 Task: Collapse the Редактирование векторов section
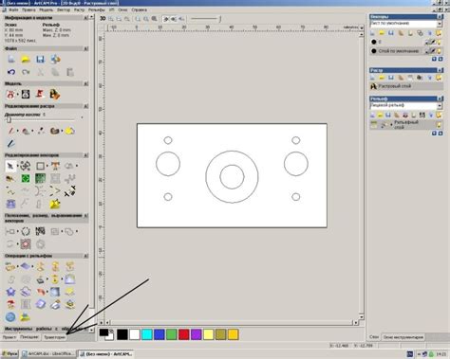[85, 155]
